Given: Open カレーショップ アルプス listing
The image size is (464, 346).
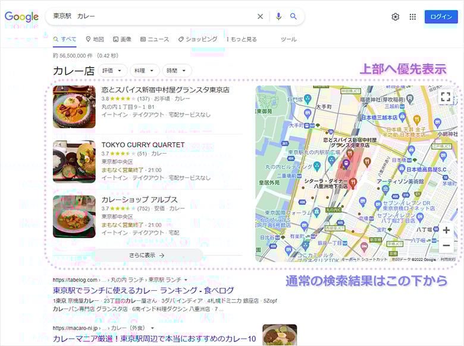Looking at the screenshot, I should 139,199.
